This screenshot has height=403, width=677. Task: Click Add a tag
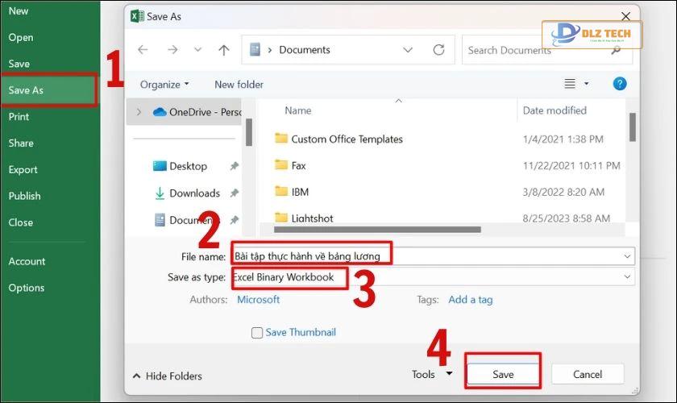click(470, 299)
